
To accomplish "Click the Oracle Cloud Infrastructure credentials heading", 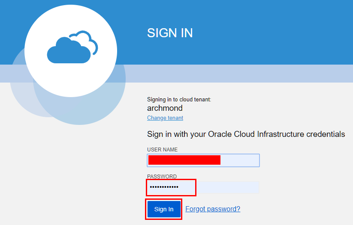I will [246, 134].
